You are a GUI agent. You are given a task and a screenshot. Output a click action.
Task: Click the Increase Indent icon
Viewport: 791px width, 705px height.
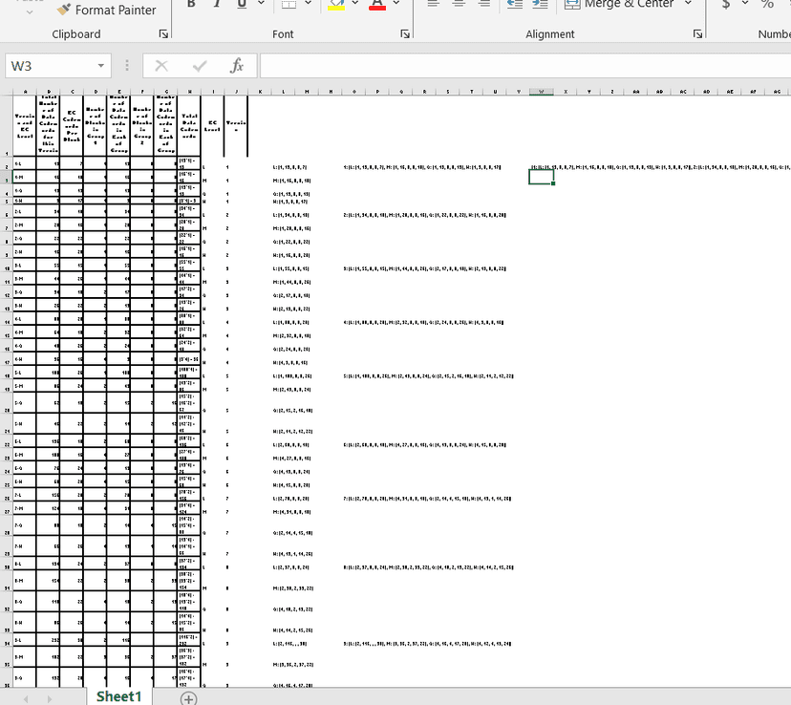[539, 5]
